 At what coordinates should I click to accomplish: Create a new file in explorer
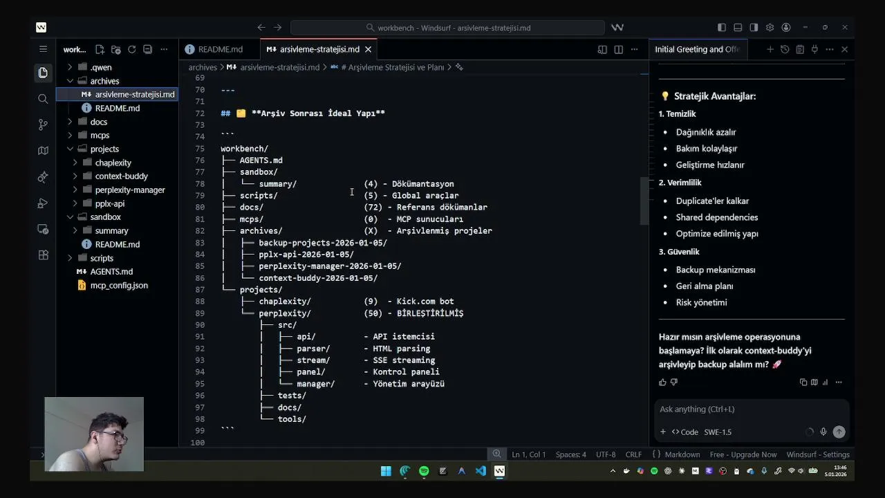(100, 49)
